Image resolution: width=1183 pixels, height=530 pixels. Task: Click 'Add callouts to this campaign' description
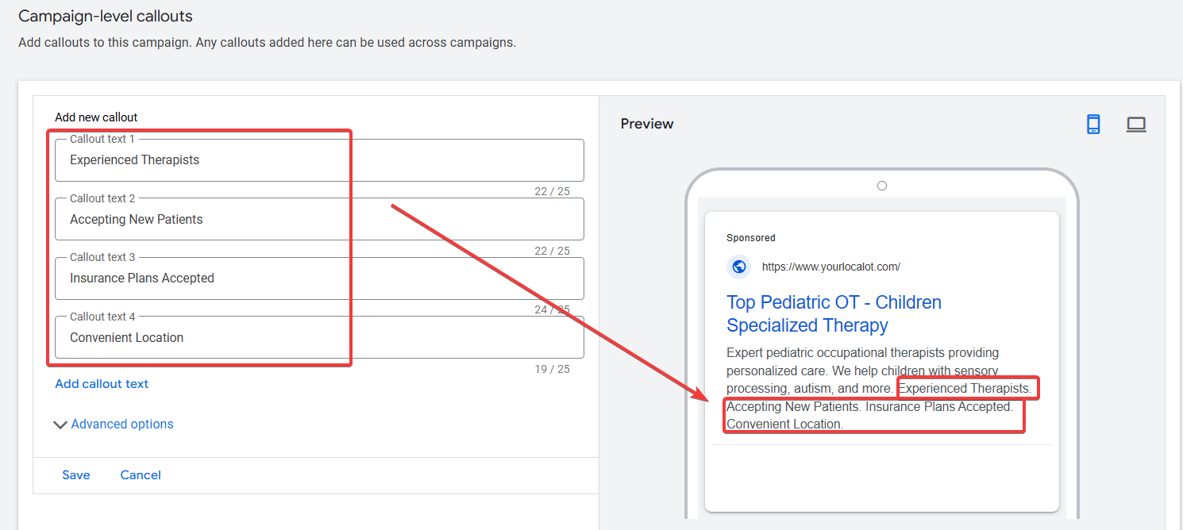(267, 42)
